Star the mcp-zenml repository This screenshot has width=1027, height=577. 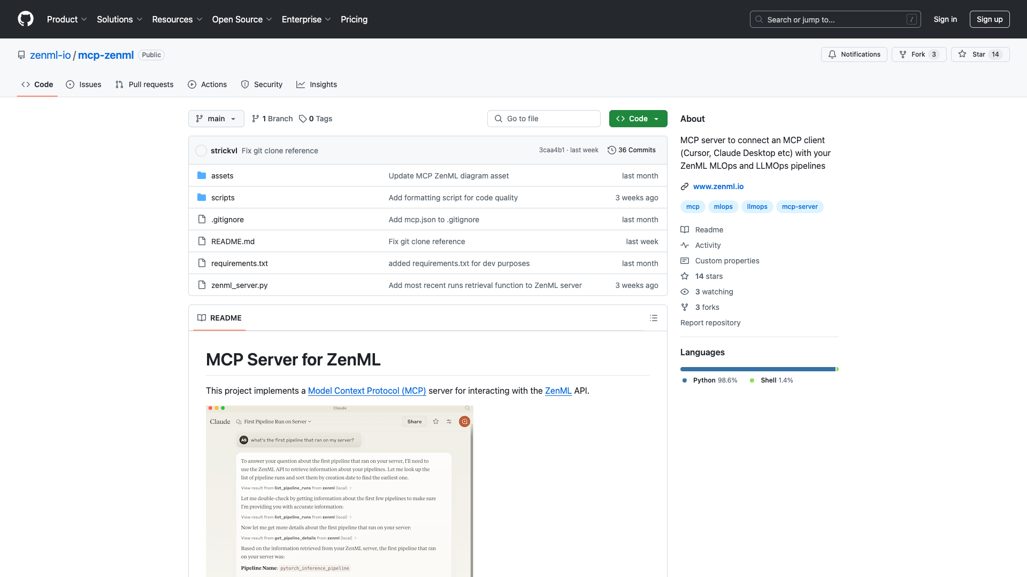(980, 54)
